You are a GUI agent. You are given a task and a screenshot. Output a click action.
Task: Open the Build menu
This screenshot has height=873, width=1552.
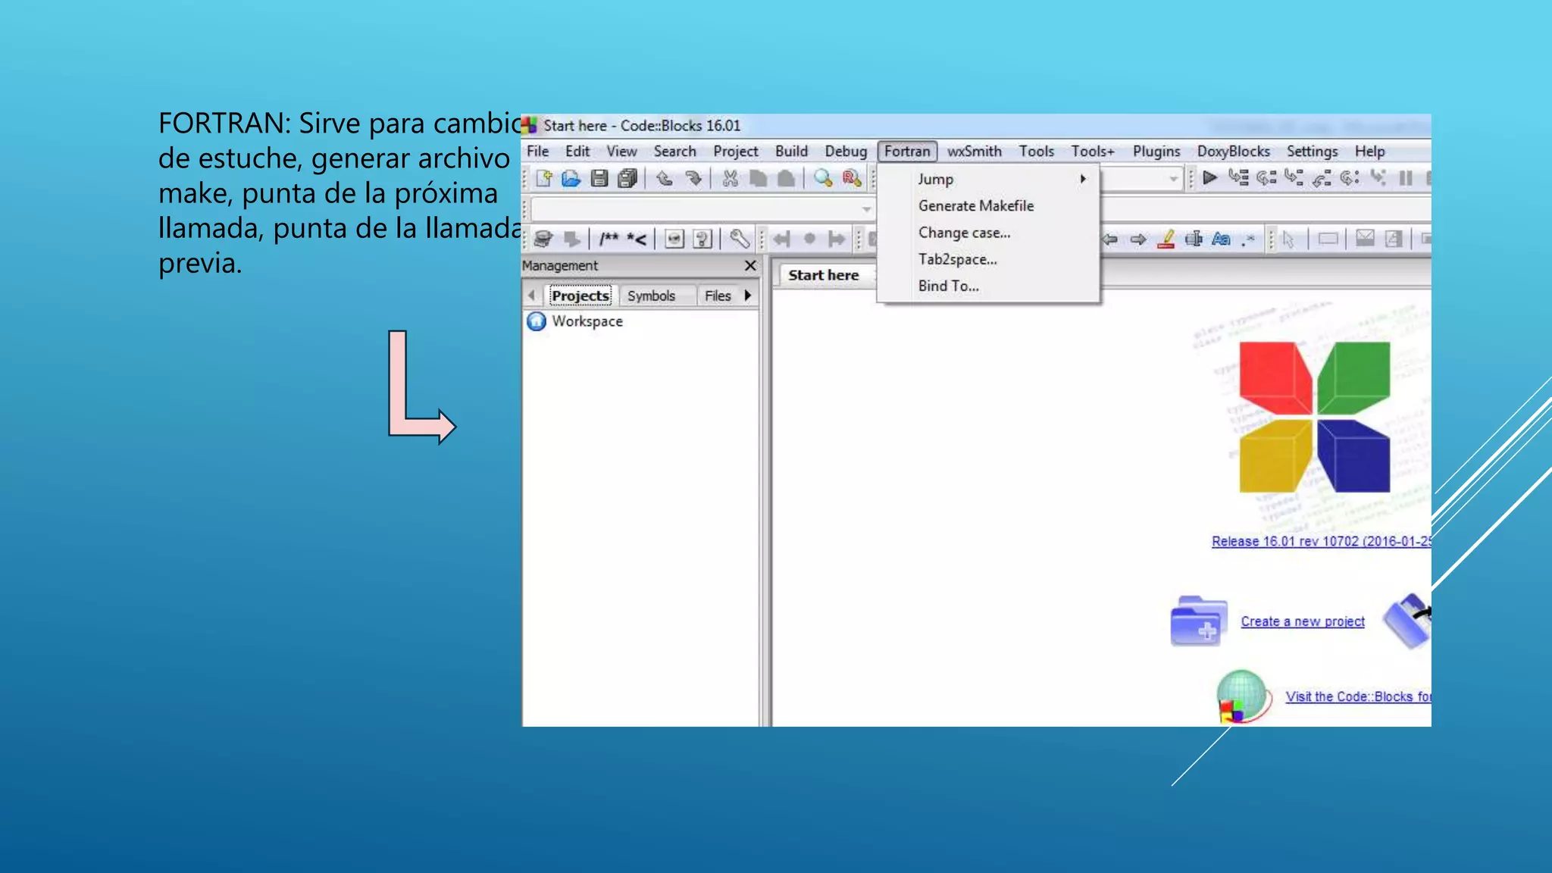(791, 151)
